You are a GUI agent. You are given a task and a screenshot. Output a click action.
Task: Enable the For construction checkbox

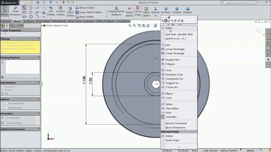coord(6,103)
